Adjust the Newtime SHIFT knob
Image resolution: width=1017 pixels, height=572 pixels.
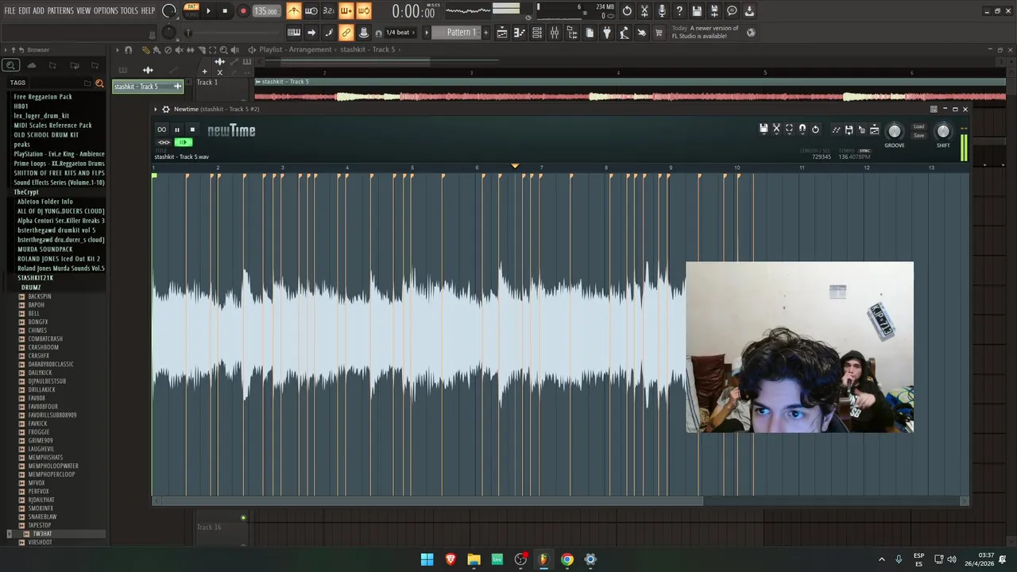(943, 131)
